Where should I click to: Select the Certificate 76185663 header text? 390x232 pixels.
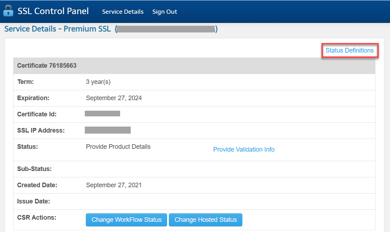(47, 66)
